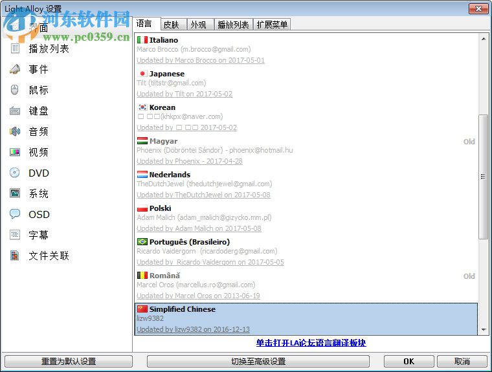This screenshot has width=492, height=372.
Task: Select the Polski language entry
Action: point(307,218)
